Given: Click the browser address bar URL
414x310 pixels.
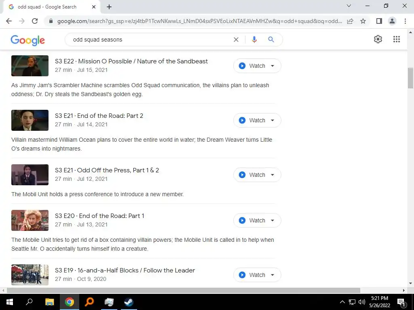Looking at the screenshot, I should [200, 21].
